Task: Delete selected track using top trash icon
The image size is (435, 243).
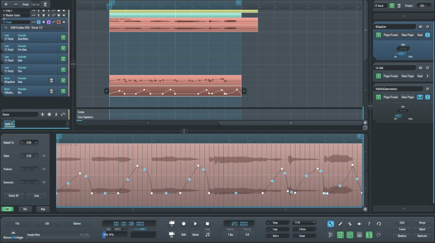Action: pos(45,4)
